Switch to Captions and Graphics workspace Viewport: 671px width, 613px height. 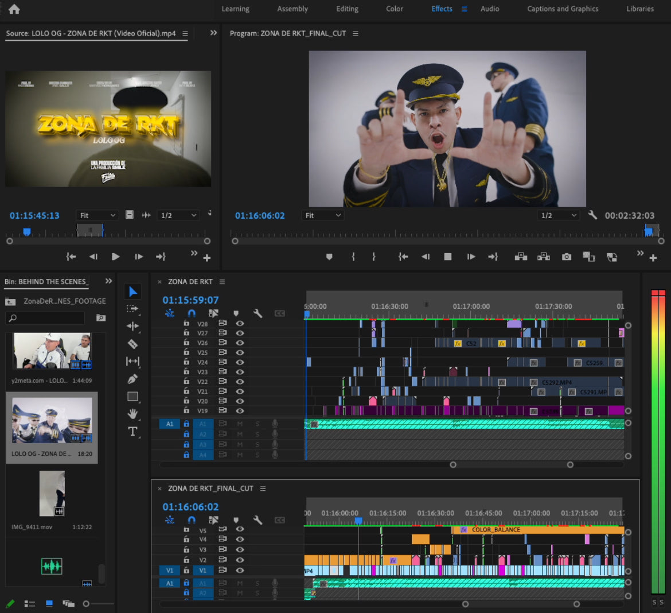562,9
